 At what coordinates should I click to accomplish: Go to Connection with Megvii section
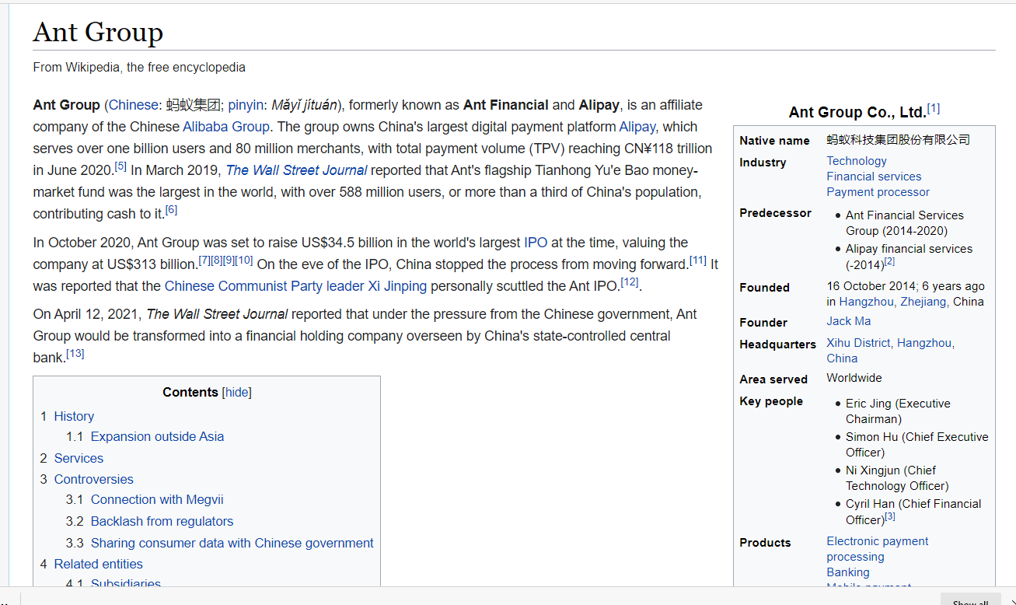point(157,500)
